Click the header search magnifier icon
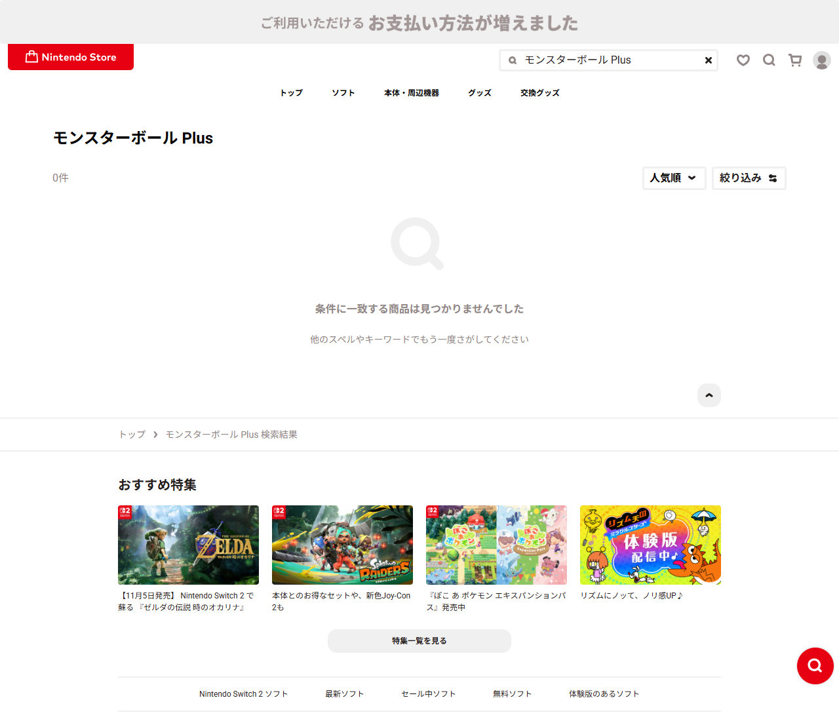The height and width of the screenshot is (721, 839). [769, 60]
